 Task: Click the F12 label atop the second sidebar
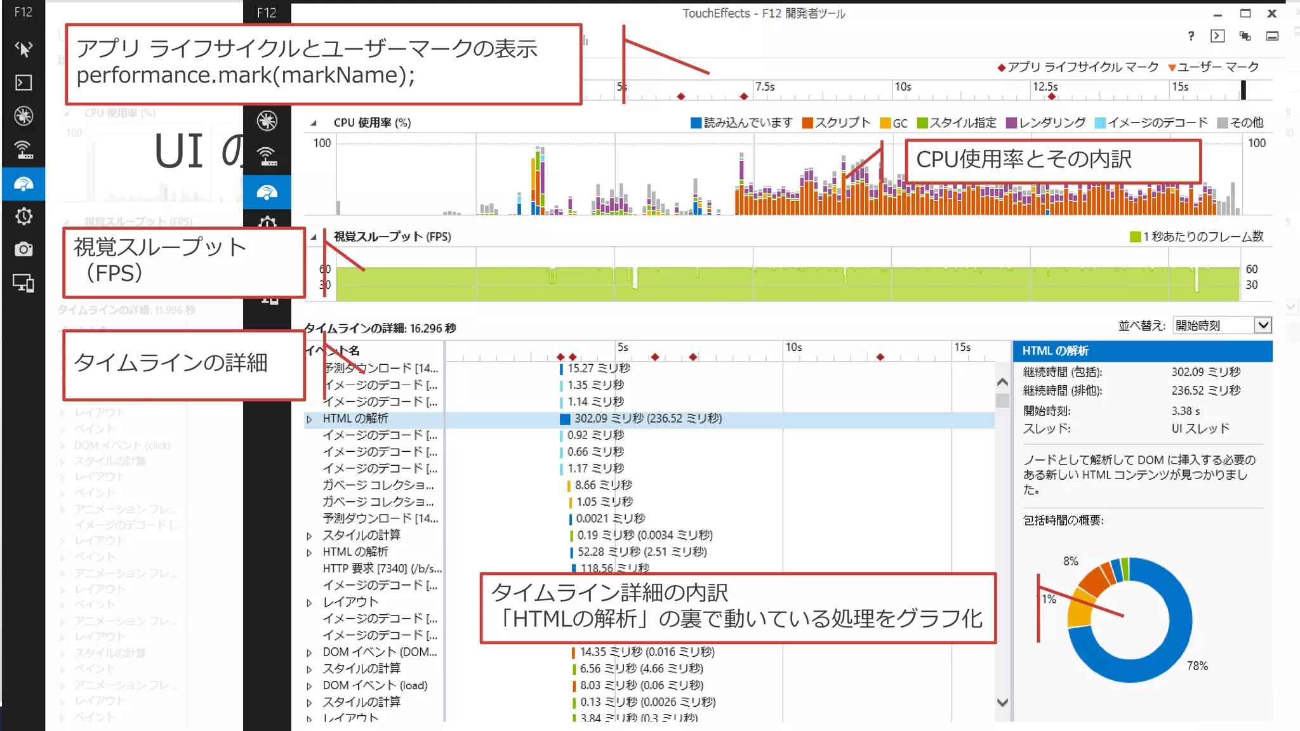[x=267, y=13]
